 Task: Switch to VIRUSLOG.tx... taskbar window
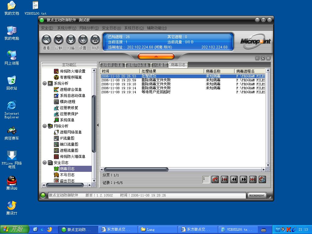238,229
